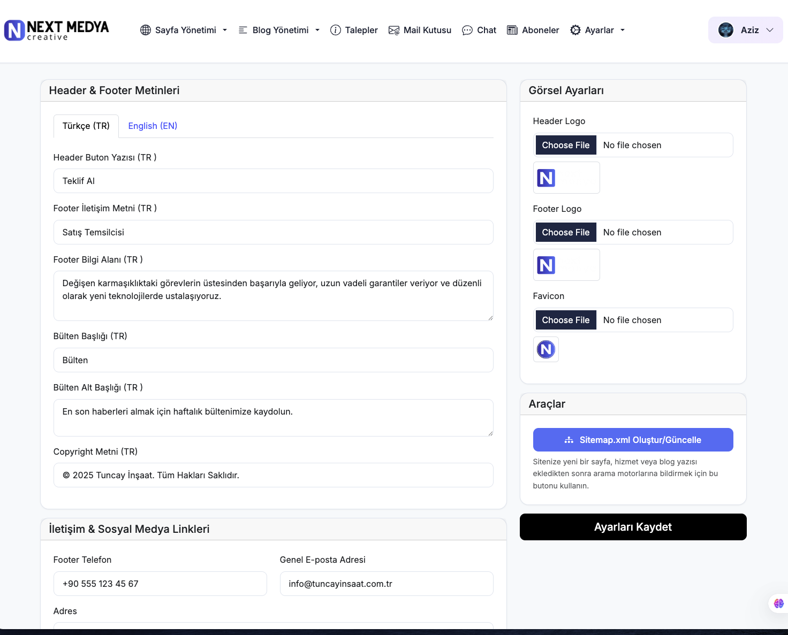Image resolution: width=788 pixels, height=635 pixels.
Task: Click the info icon for Talepler
Action: (x=336, y=30)
